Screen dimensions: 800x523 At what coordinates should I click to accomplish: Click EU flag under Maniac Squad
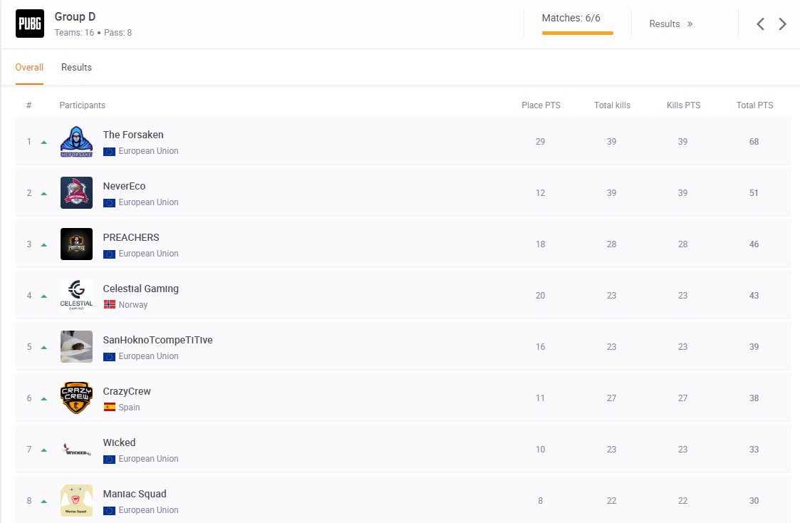point(109,510)
